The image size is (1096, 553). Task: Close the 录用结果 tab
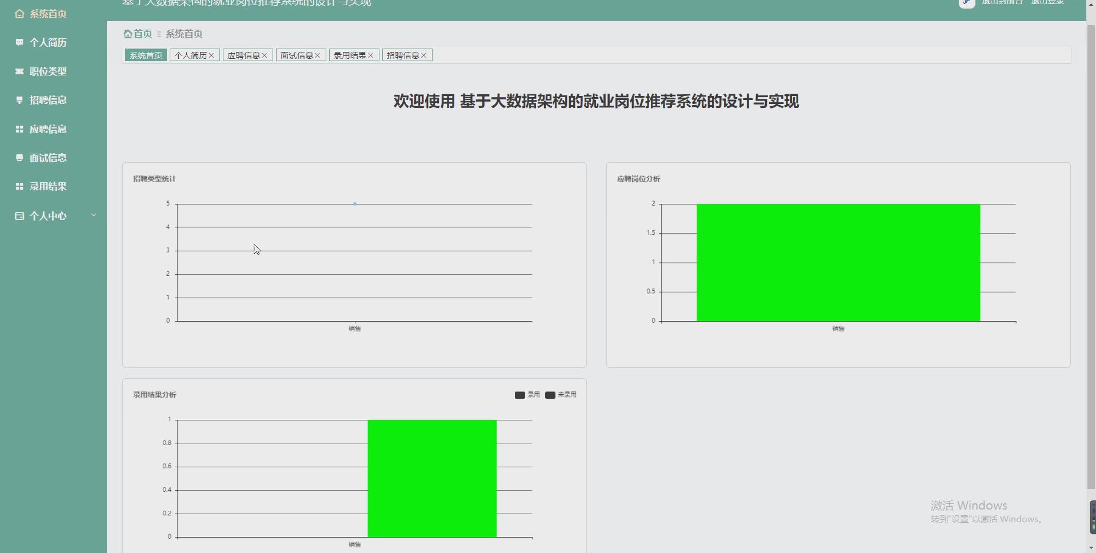(371, 55)
